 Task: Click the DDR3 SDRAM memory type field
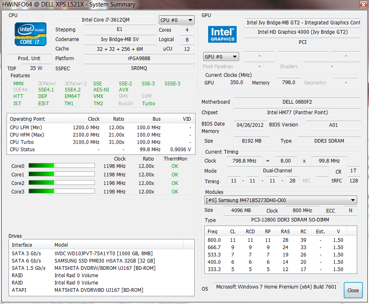[x=329, y=141]
